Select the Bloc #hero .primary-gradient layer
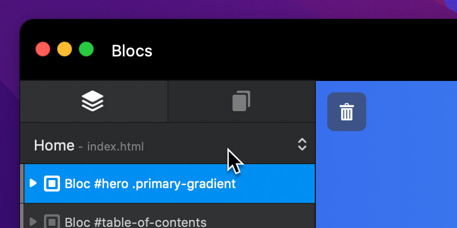 click(x=169, y=184)
